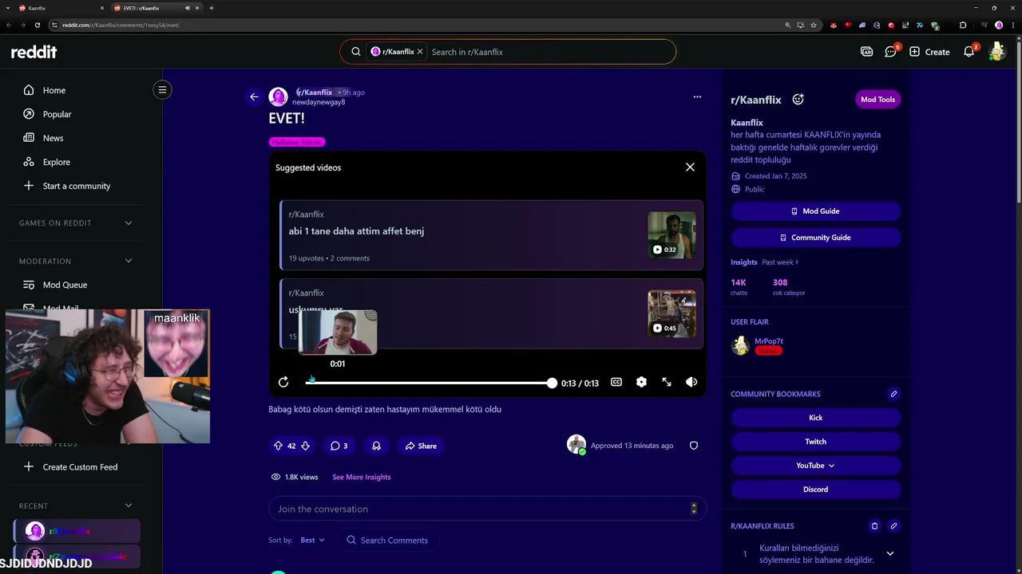Mute the video volume
The height and width of the screenshot is (574, 1022).
pyautogui.click(x=691, y=382)
